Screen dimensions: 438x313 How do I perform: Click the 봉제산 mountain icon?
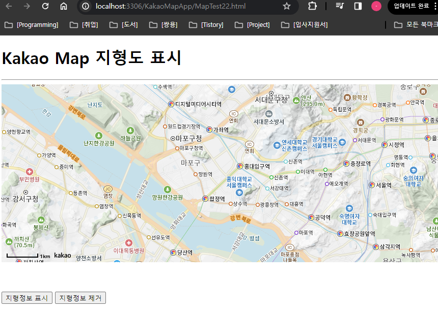(41, 220)
